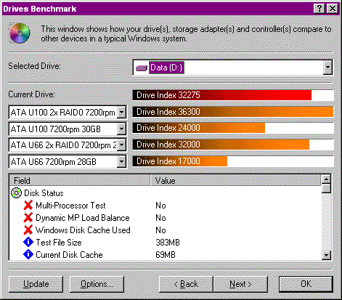The height and width of the screenshot is (300, 342).
Task: Click the red X beside Multi-Processor Test
Action: click(28, 206)
